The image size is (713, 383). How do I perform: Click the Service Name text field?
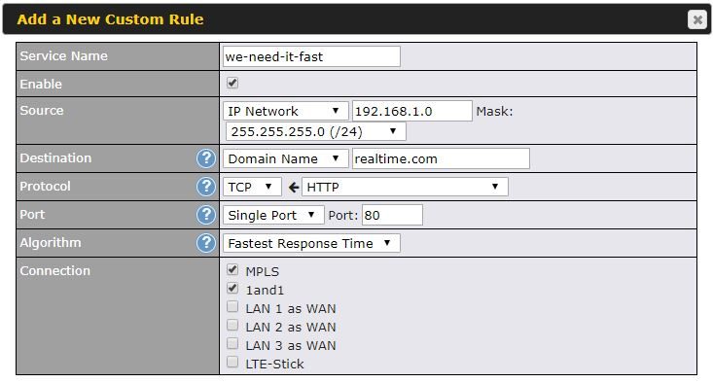click(311, 56)
